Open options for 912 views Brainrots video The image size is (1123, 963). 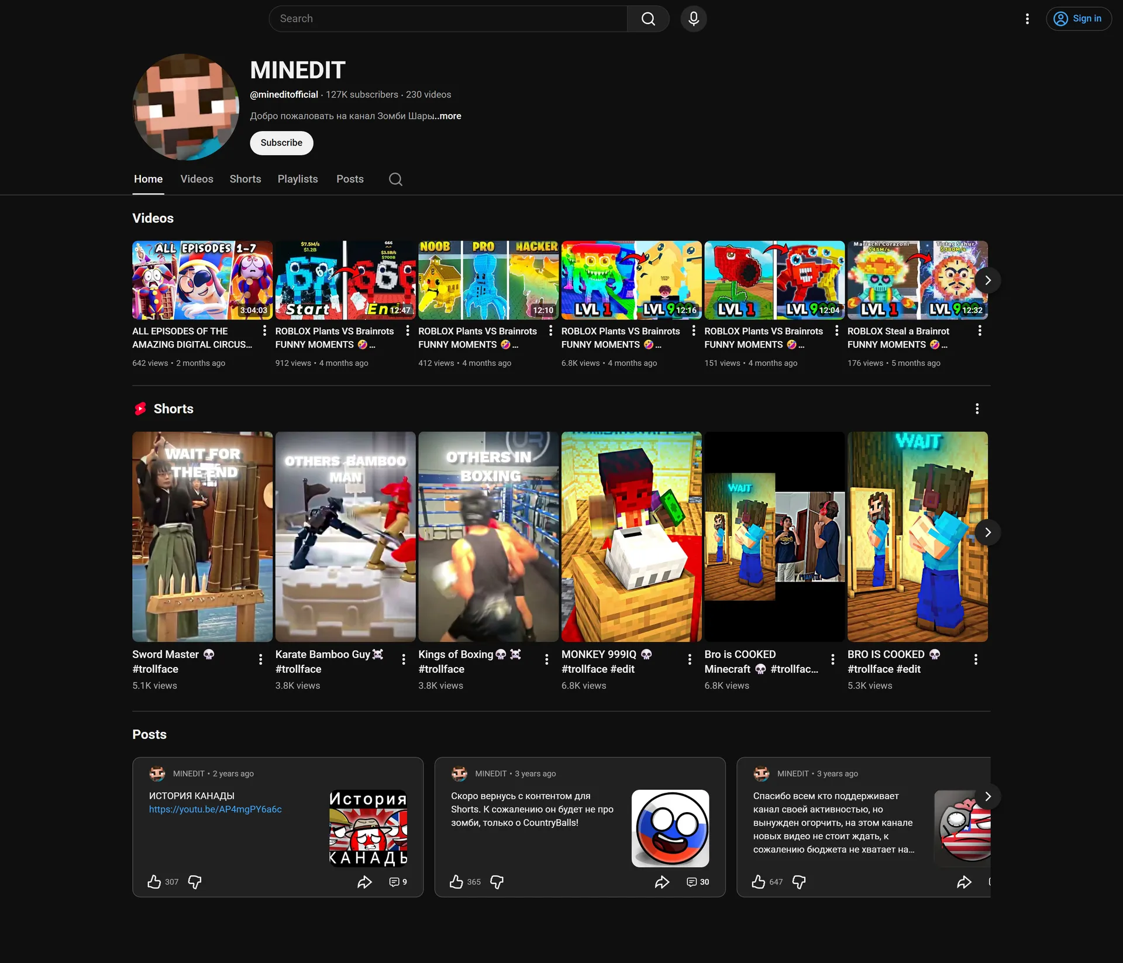[408, 331]
